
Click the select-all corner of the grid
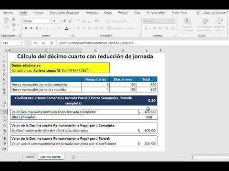pyautogui.click(x=5, y=50)
